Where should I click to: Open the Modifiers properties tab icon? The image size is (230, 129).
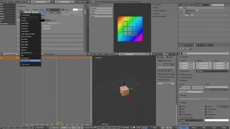pos(199,45)
